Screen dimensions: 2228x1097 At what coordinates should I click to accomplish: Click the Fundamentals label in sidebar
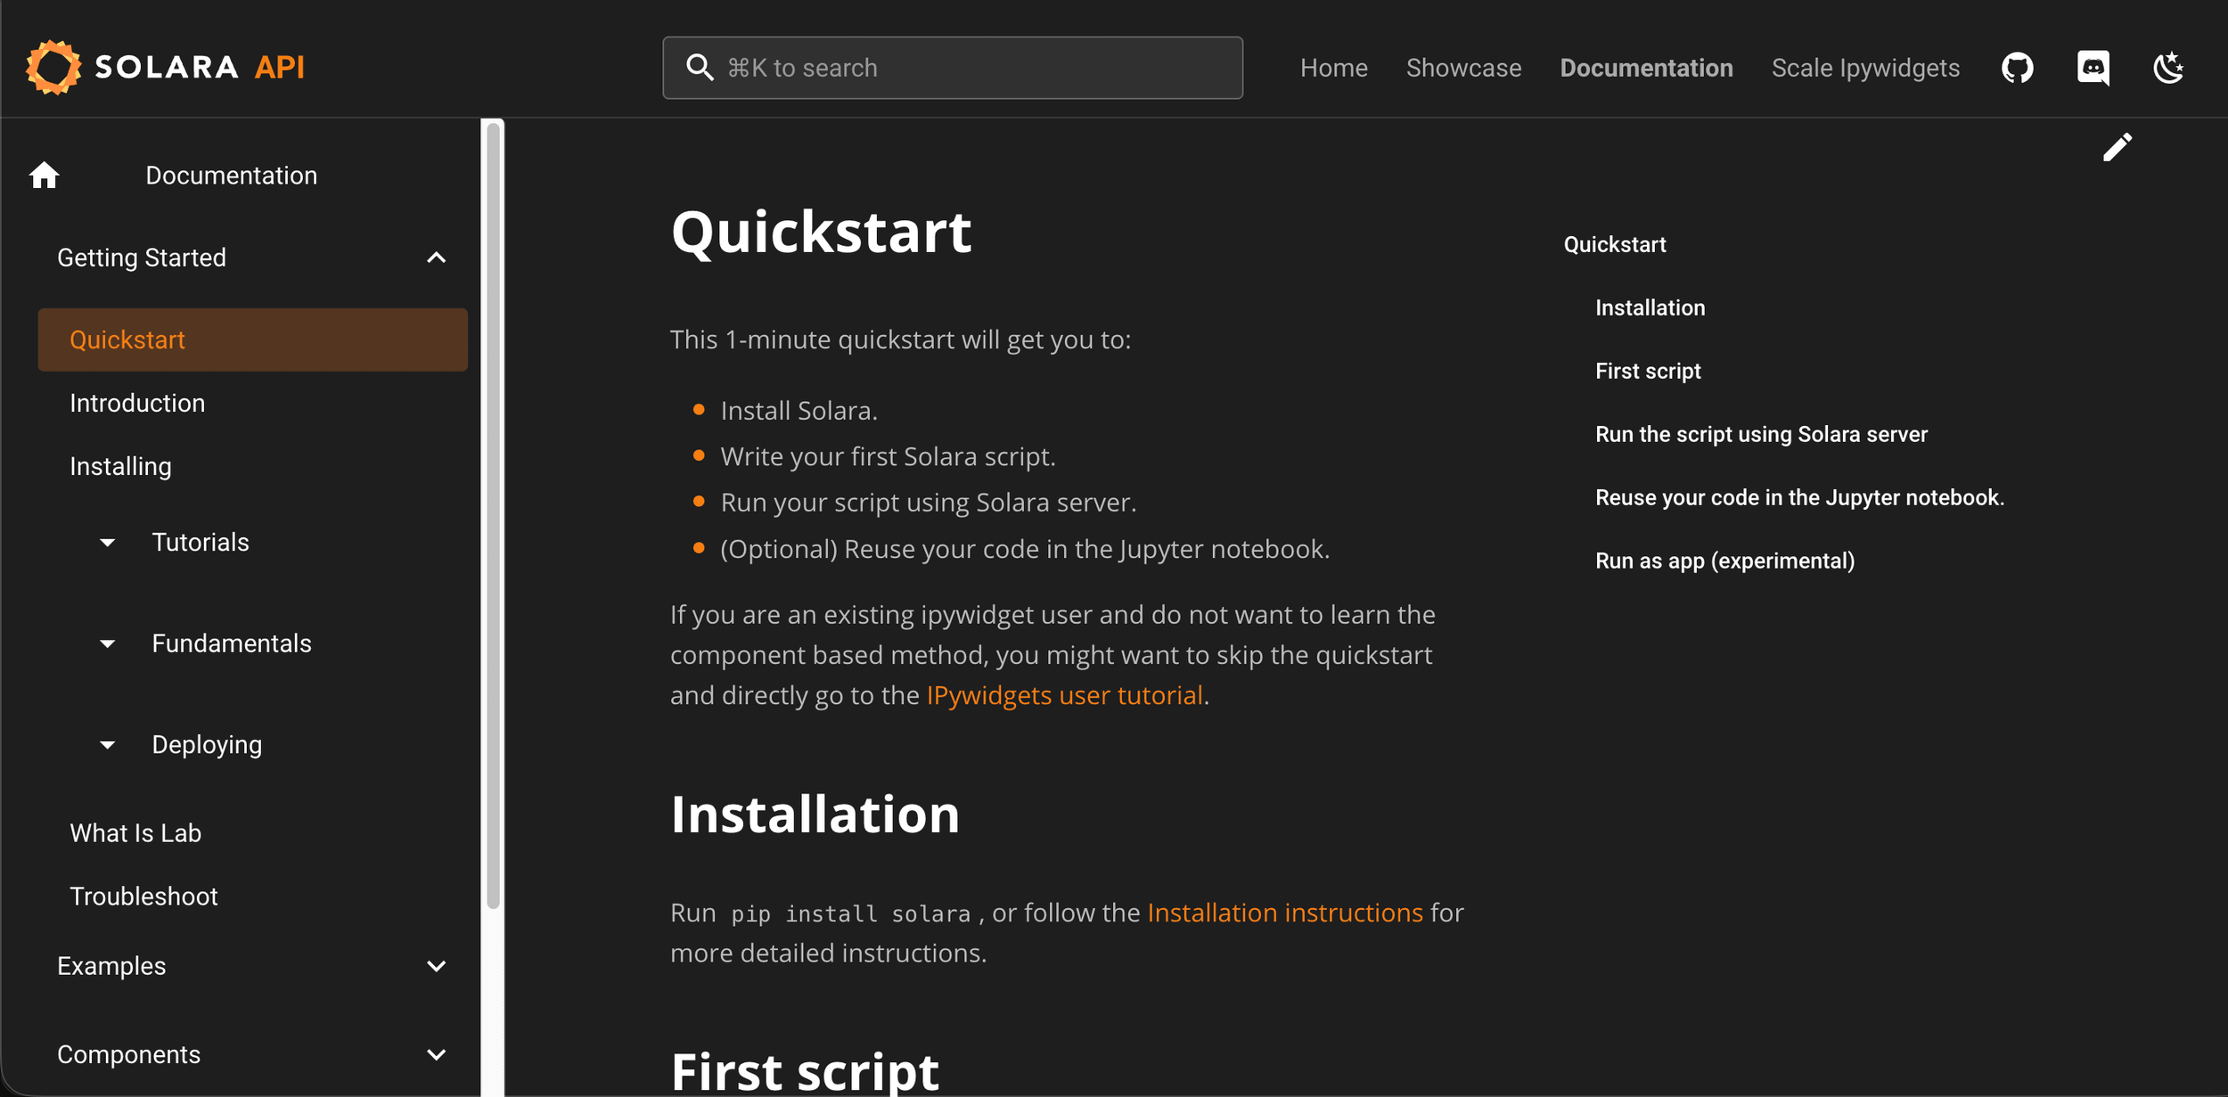(x=232, y=643)
